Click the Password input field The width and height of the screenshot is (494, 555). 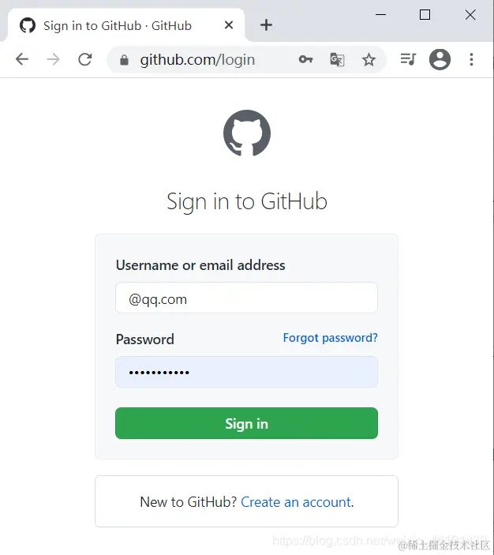[247, 372]
